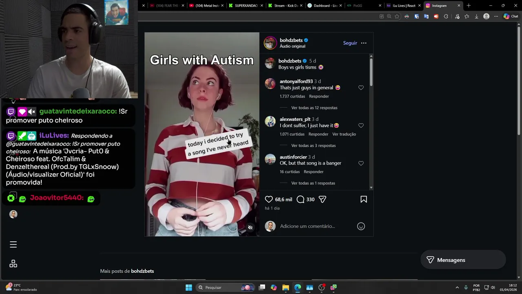Open bohdzbets profile from post header
Screen dimensions: 522x294
pyautogui.click(x=291, y=40)
